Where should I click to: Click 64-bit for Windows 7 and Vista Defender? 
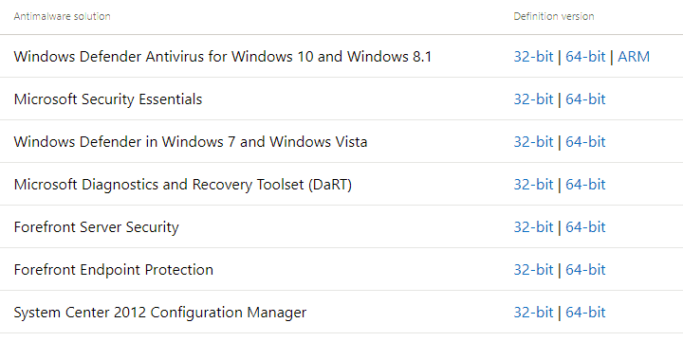[x=585, y=142]
